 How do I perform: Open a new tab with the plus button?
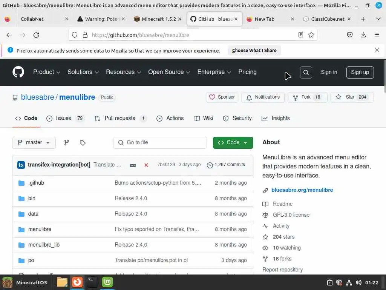pyautogui.click(x=363, y=19)
